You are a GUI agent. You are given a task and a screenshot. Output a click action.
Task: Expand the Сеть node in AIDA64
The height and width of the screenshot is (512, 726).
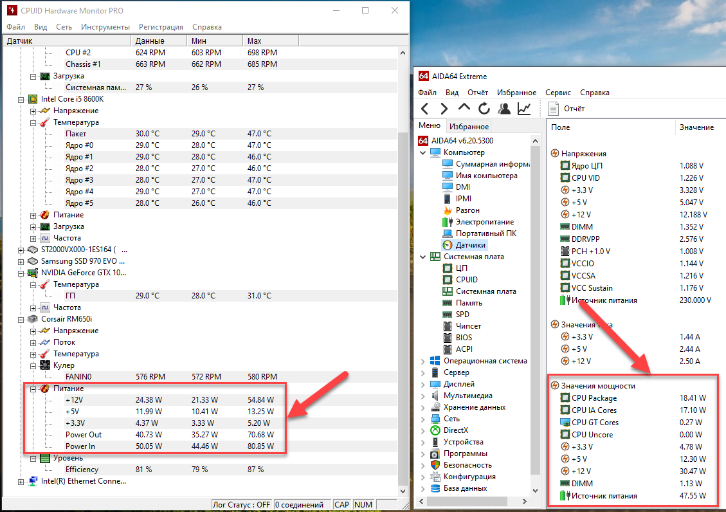pos(422,419)
